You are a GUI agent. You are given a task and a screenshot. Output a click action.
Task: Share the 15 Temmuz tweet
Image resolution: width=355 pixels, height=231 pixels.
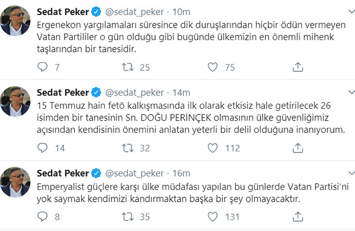point(297,148)
